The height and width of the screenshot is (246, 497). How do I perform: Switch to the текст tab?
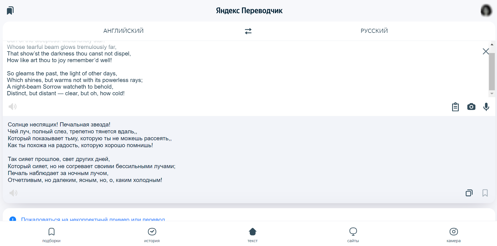253,235
